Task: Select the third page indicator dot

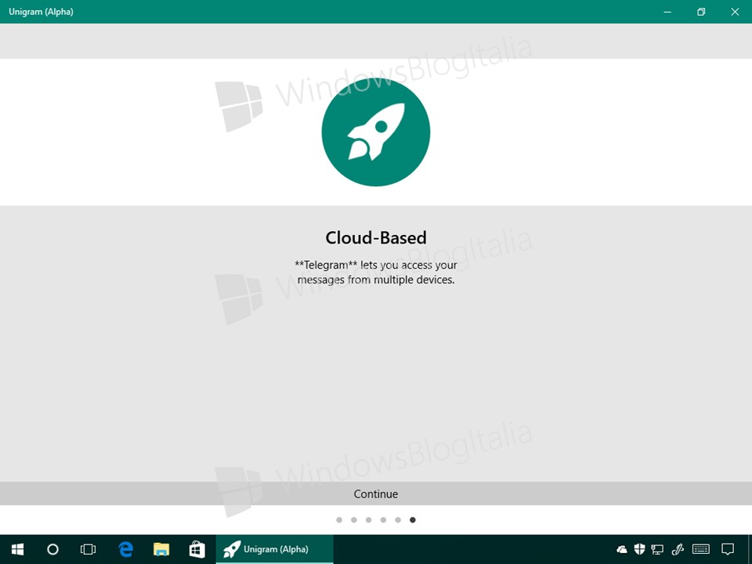Action: coord(368,520)
